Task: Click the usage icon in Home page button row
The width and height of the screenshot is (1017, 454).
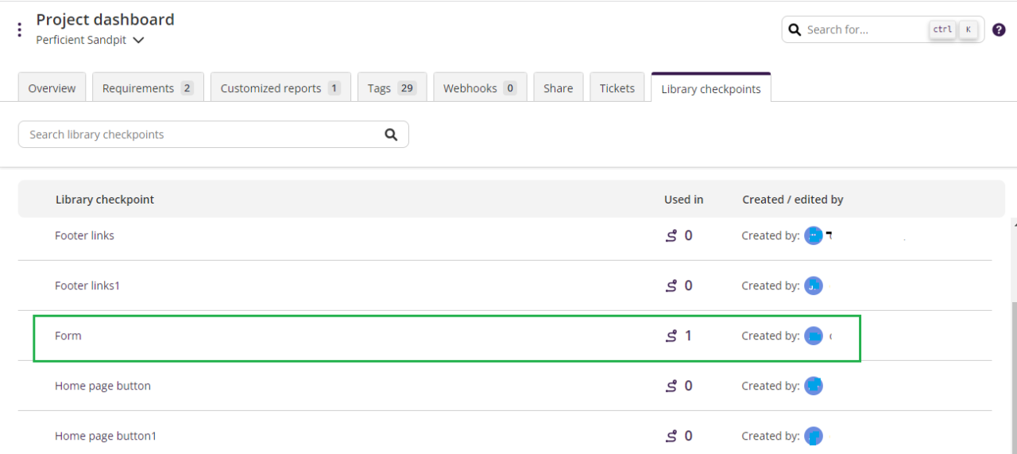Action: click(671, 386)
